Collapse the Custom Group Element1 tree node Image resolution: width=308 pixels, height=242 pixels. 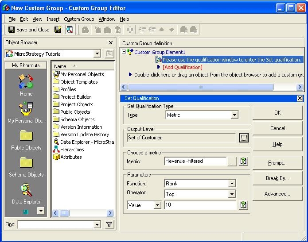(124, 52)
